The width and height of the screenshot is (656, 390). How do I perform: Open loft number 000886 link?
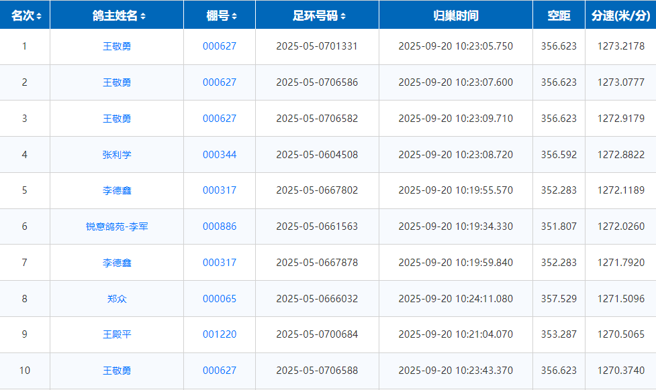(x=220, y=226)
